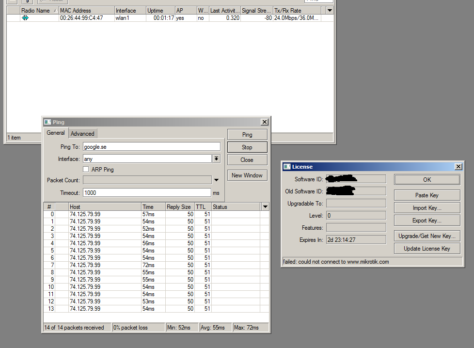474x348 pixels.
Task: Click Paste Key in License window
Action: tap(427, 195)
